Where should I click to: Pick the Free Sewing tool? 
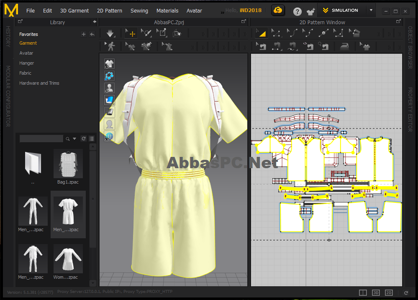(x=292, y=46)
